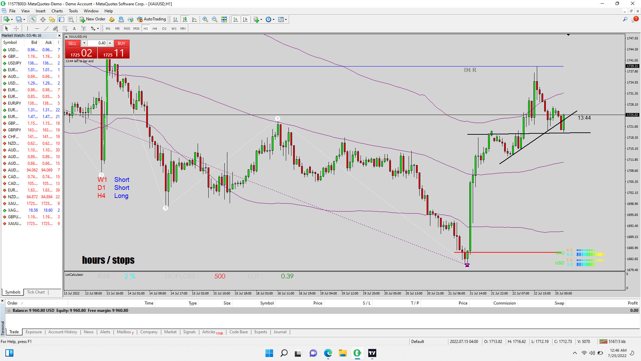Viewport: 641px width, 361px height.
Task: Select the bar chart type
Action: [x=175, y=19]
